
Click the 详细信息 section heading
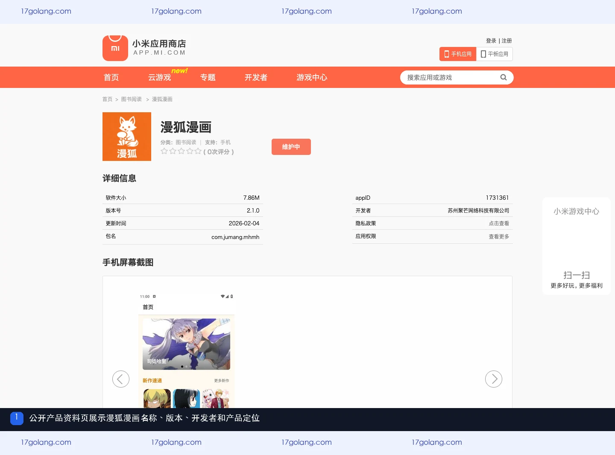(119, 178)
